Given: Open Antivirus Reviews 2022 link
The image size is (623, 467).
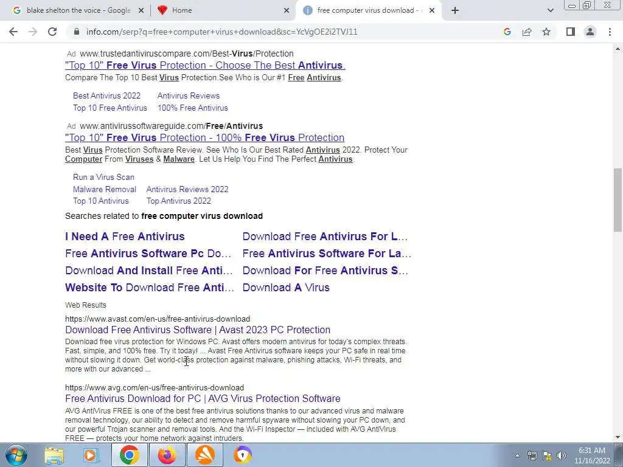Looking at the screenshot, I should coord(187,190).
